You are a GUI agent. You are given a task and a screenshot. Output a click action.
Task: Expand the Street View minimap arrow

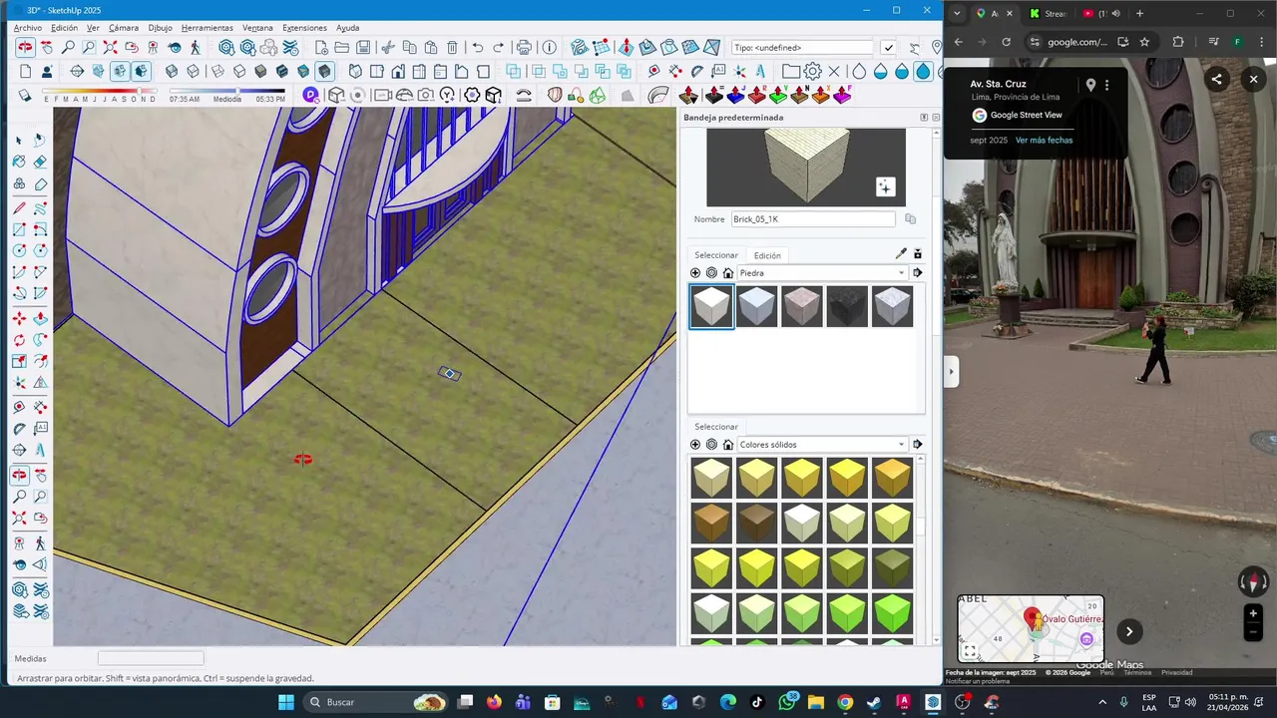tap(1128, 631)
